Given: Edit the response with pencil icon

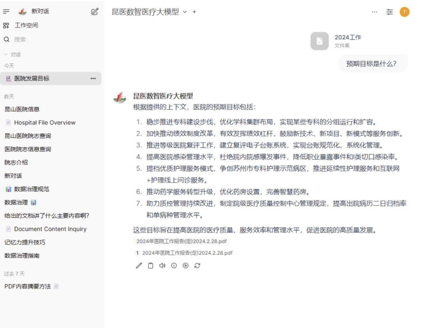Looking at the screenshot, I should (x=139, y=266).
